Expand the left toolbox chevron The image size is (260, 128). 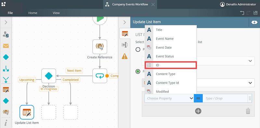point(6,22)
